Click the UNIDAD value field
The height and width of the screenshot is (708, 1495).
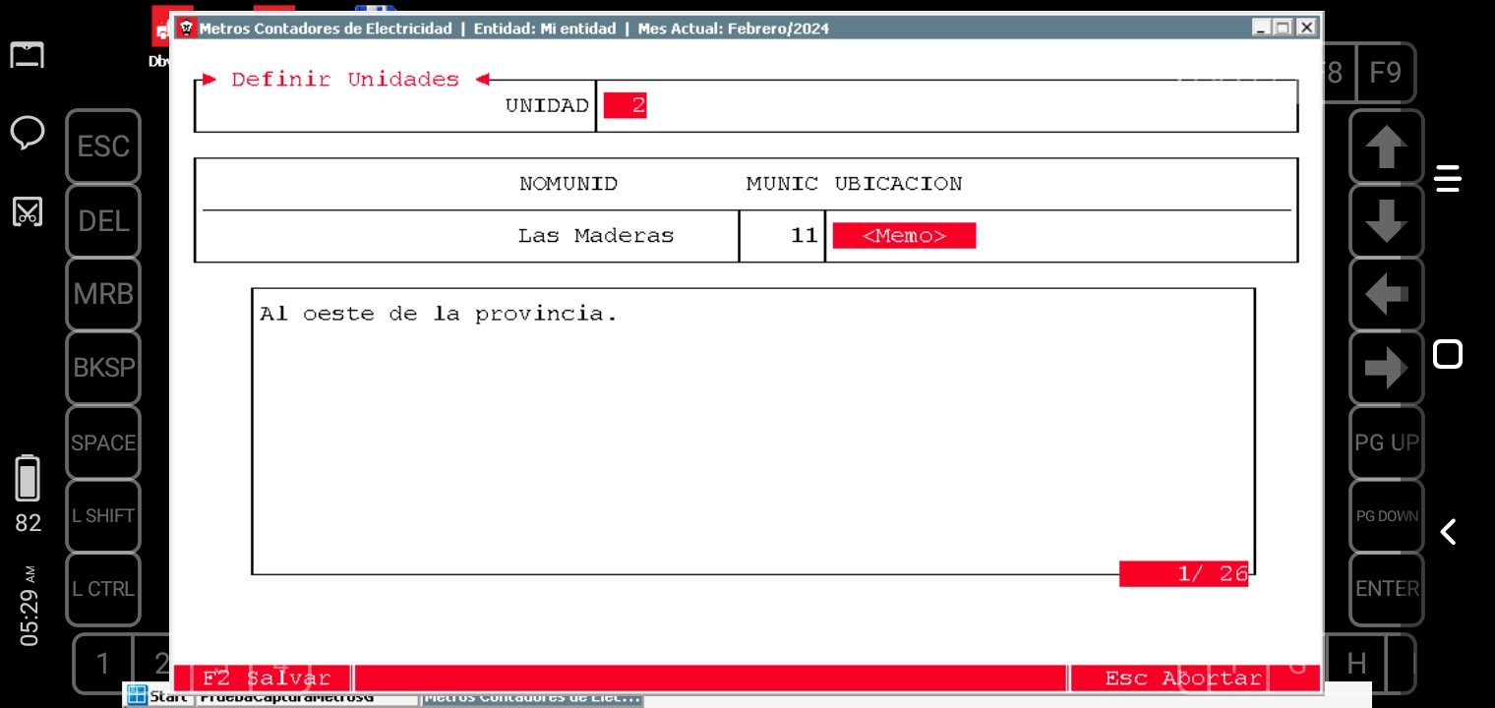(x=626, y=106)
